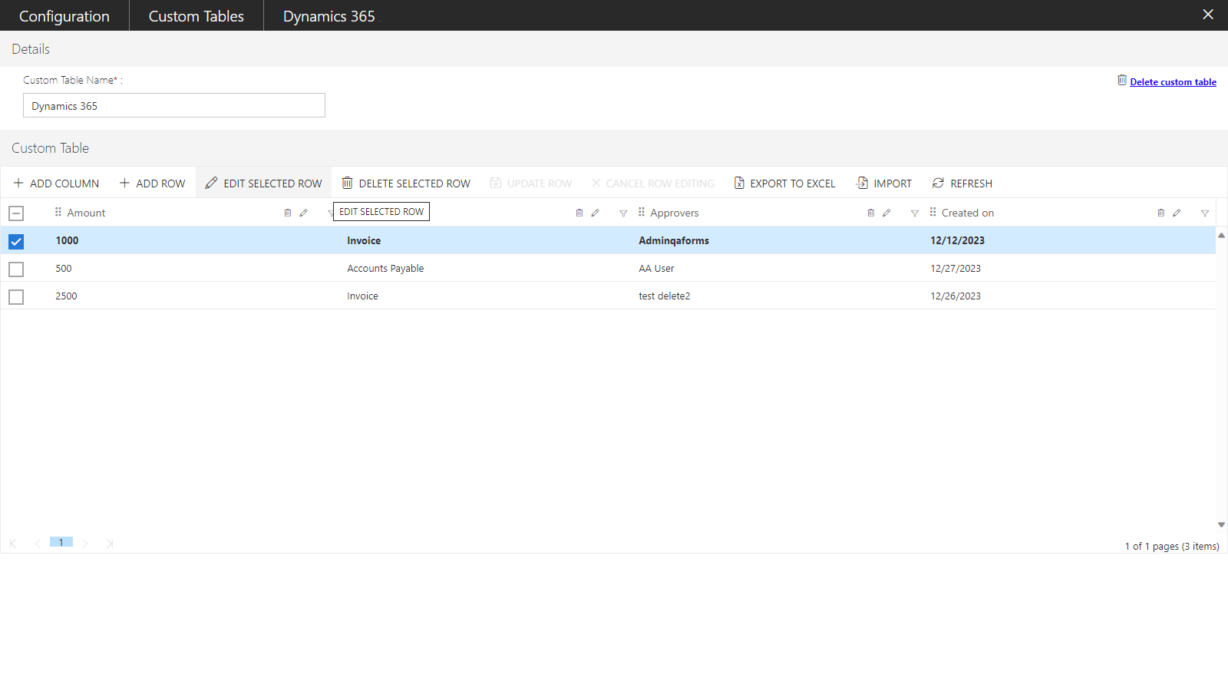This screenshot has height=691, width=1228.
Task: Add a new row with ADD ROW
Action: tap(152, 183)
